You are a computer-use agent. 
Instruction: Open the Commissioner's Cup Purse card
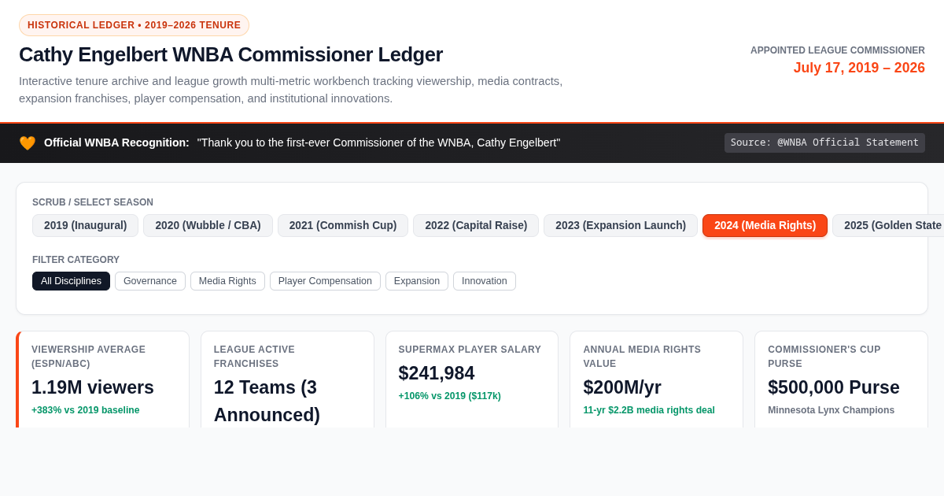[841, 379]
